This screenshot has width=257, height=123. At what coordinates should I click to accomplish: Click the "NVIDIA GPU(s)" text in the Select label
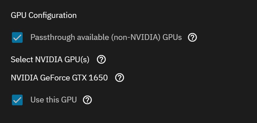pyautogui.click(x=62, y=60)
